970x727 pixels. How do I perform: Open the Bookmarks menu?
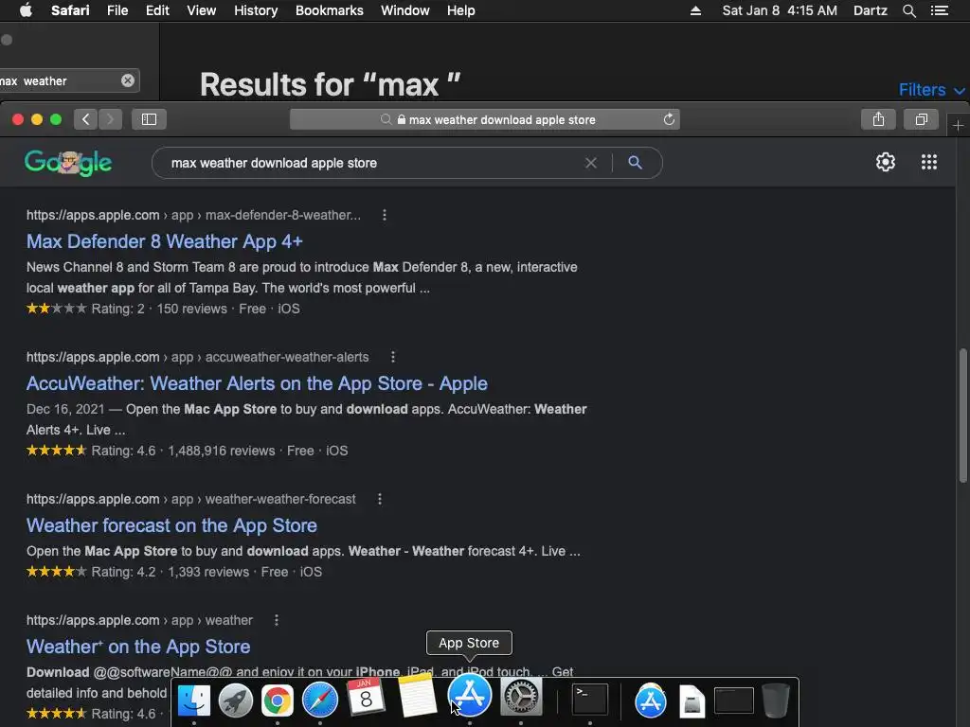pyautogui.click(x=329, y=10)
